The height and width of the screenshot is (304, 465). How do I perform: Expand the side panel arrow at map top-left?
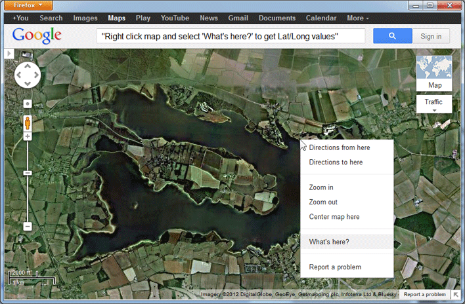(x=9, y=54)
